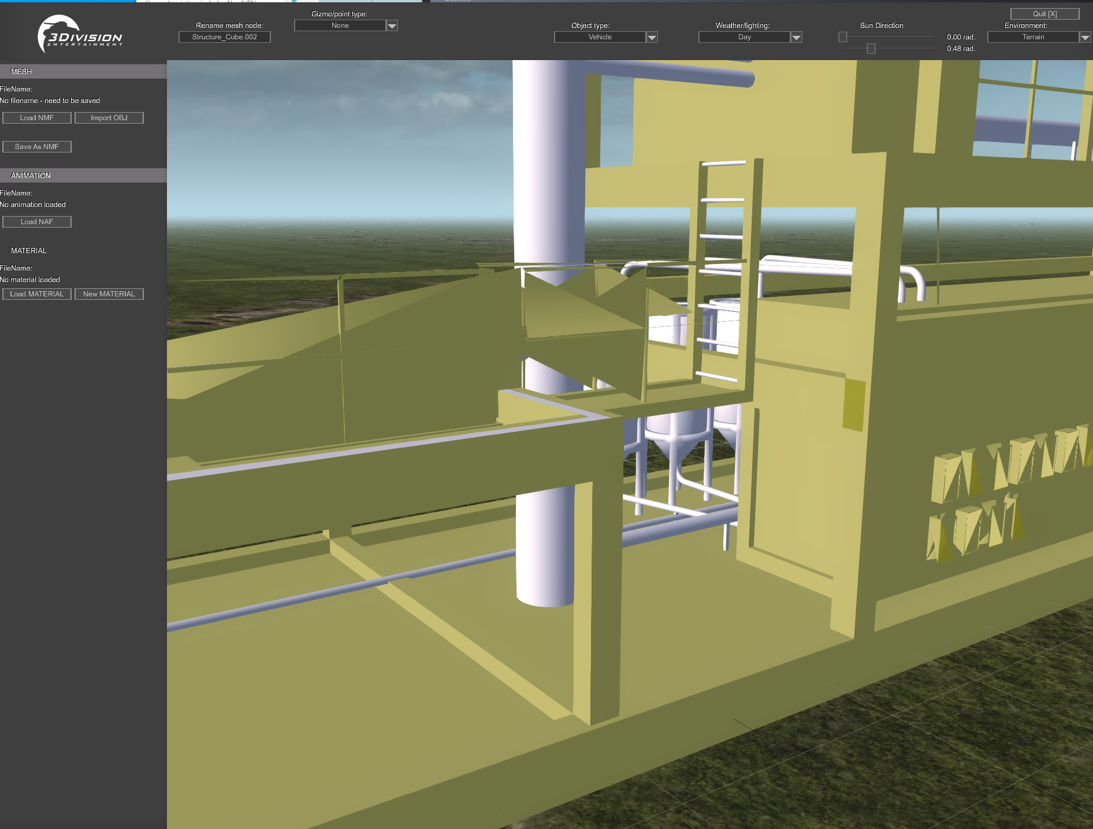Expand the Object type Vehicle dropdown
The height and width of the screenshot is (829, 1093).
[652, 37]
